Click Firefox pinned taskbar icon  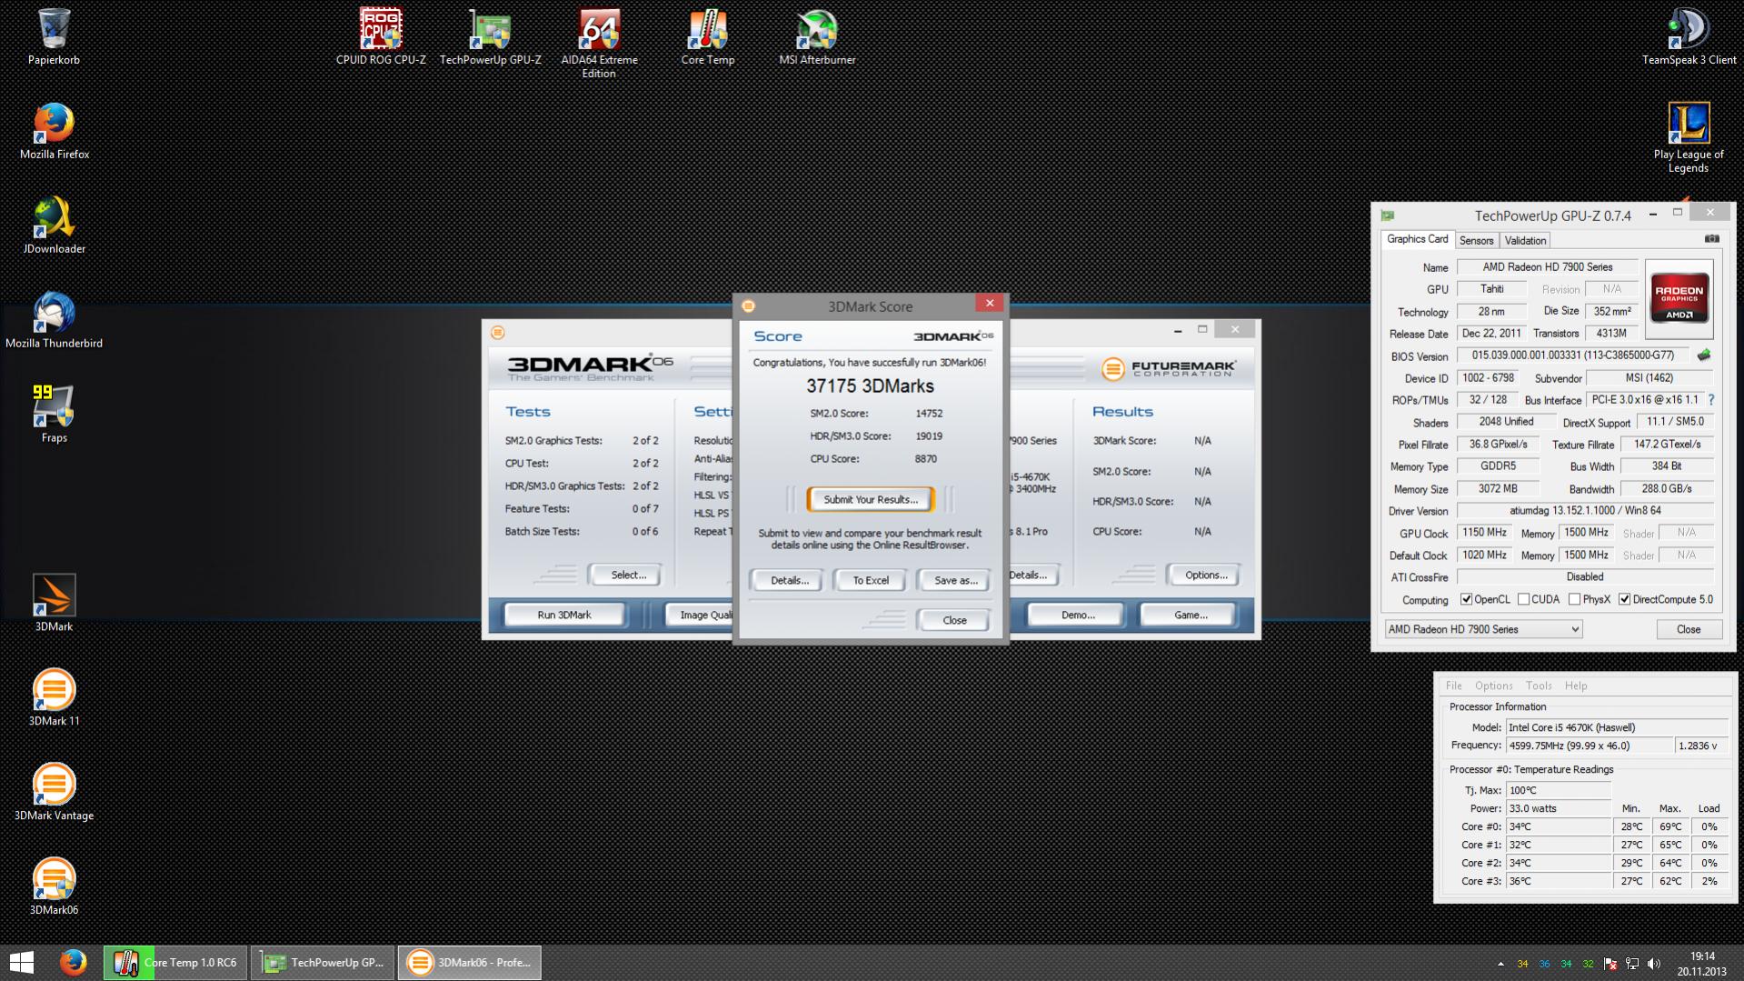click(73, 962)
